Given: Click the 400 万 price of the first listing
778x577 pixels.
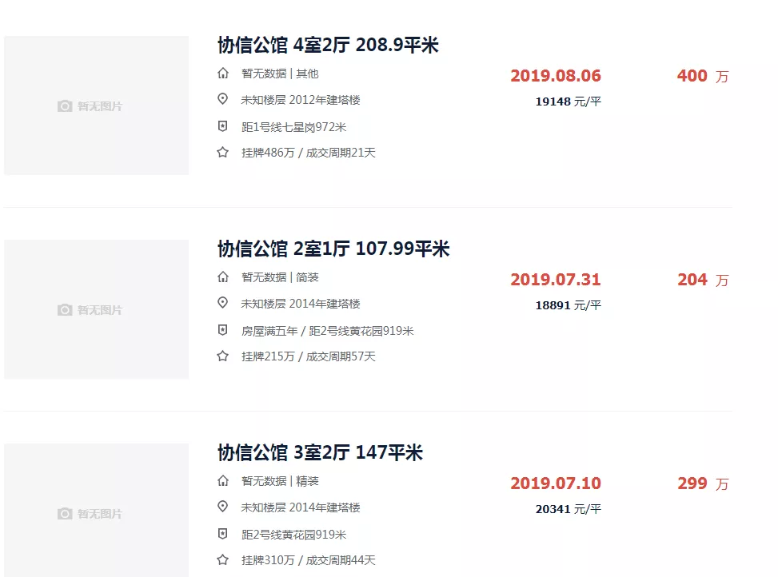Looking at the screenshot, I should [x=702, y=76].
